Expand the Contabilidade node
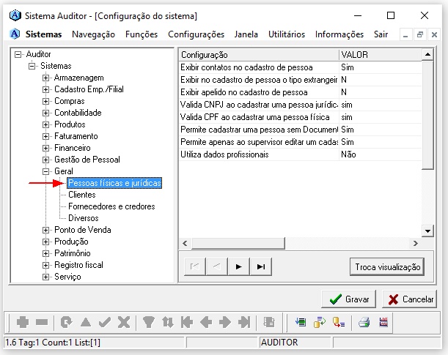The height and width of the screenshot is (355, 448). point(45,113)
